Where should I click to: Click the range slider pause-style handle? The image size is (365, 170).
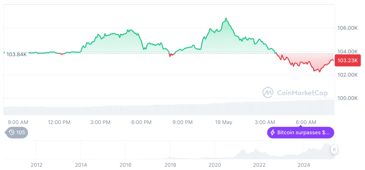click(334, 149)
